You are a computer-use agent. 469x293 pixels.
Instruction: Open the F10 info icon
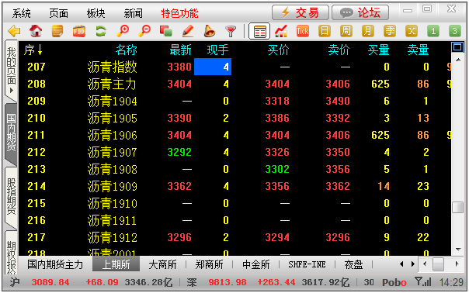click(79, 31)
